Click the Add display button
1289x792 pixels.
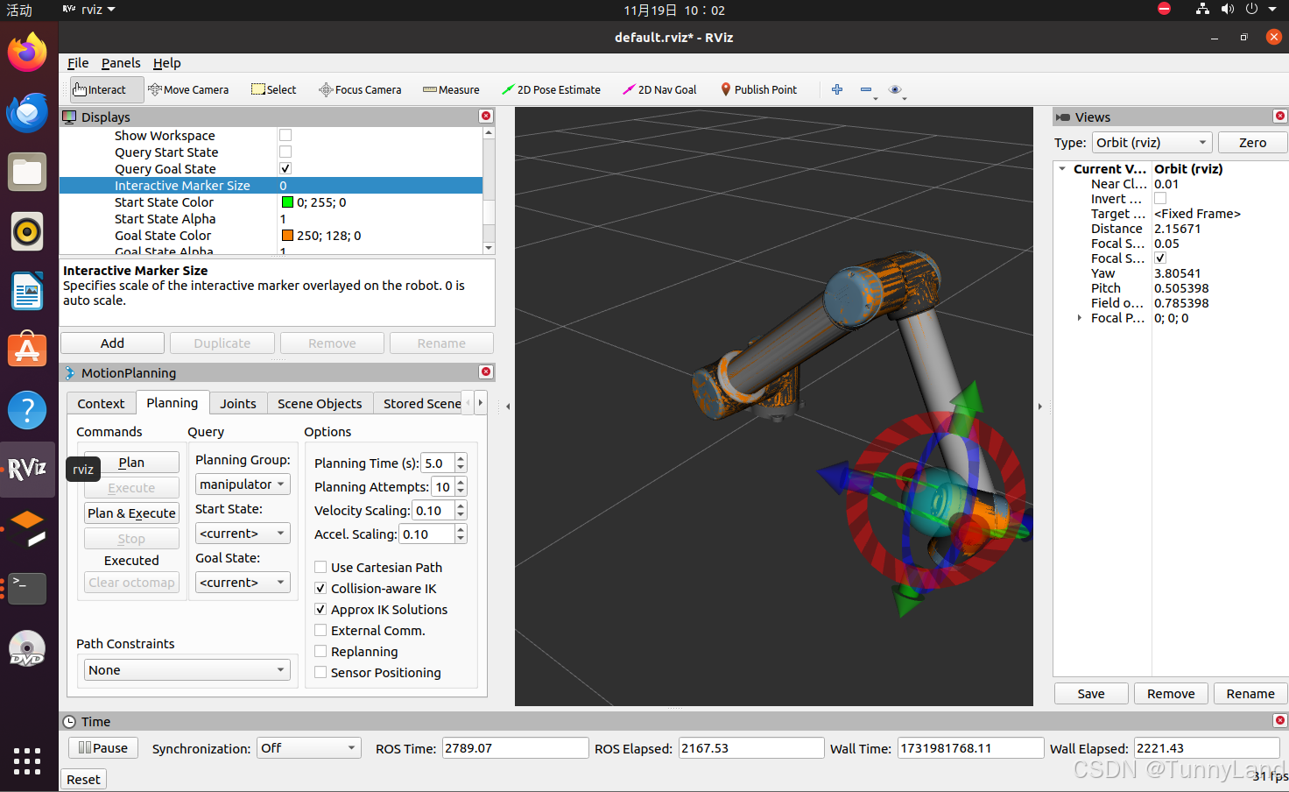pyautogui.click(x=112, y=343)
